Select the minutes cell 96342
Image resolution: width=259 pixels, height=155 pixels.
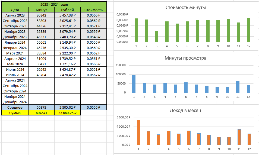[x=42, y=15]
